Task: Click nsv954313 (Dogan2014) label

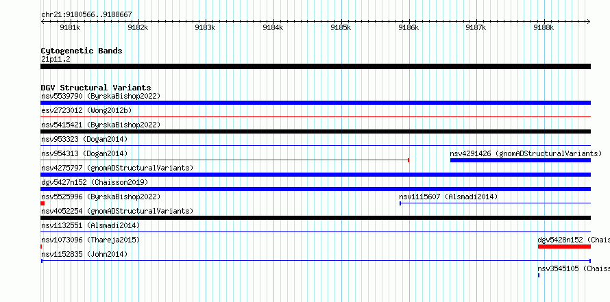Action: tap(84, 153)
